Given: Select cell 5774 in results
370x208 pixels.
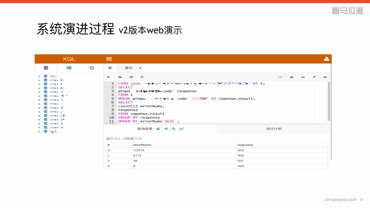Looking at the screenshot, I should click(184, 156).
